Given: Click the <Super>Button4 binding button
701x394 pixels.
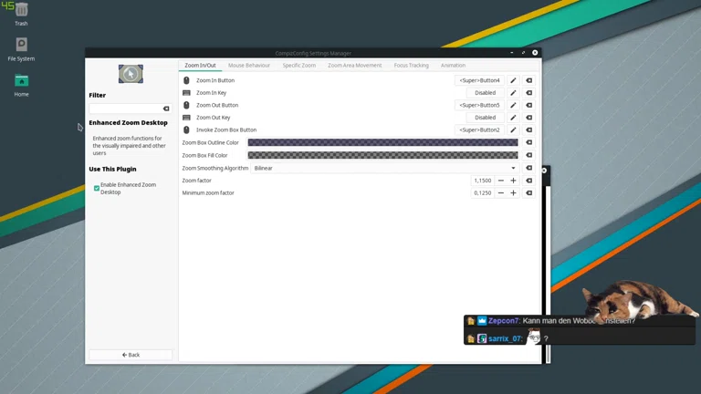Looking at the screenshot, I should (480, 80).
